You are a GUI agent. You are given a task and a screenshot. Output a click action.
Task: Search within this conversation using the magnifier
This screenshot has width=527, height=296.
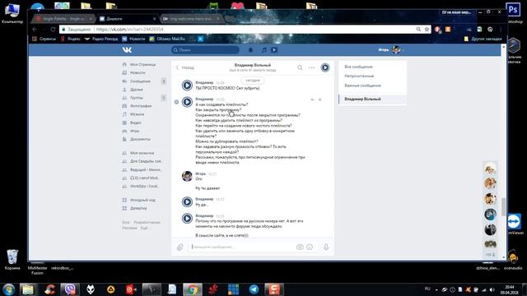tap(300, 67)
